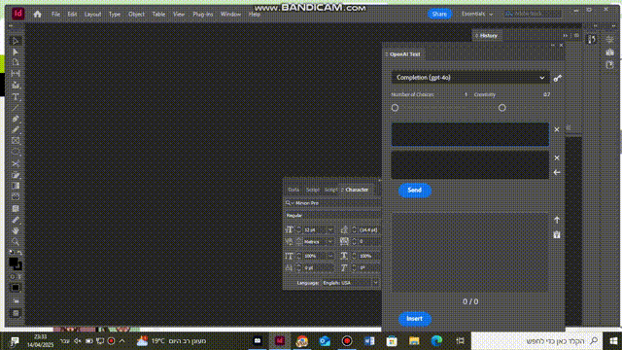Expand the collapsed panels double-arrow near History

tap(566, 36)
